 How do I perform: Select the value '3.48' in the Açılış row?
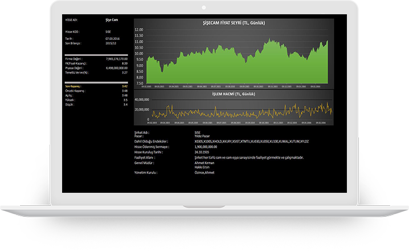coord(125,96)
